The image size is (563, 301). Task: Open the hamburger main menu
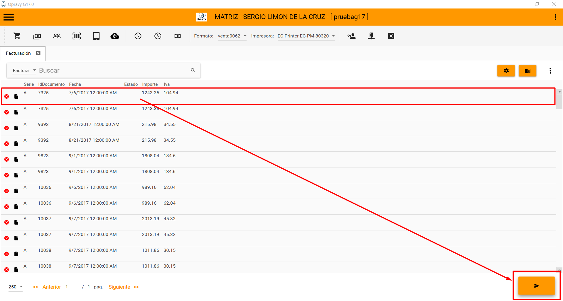pos(9,17)
